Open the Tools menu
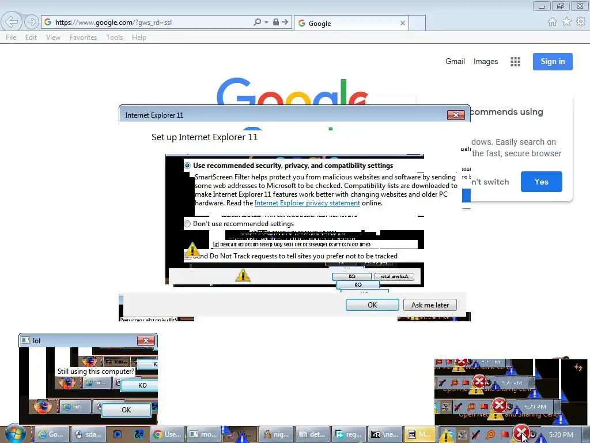This screenshot has height=443, width=590. click(114, 37)
